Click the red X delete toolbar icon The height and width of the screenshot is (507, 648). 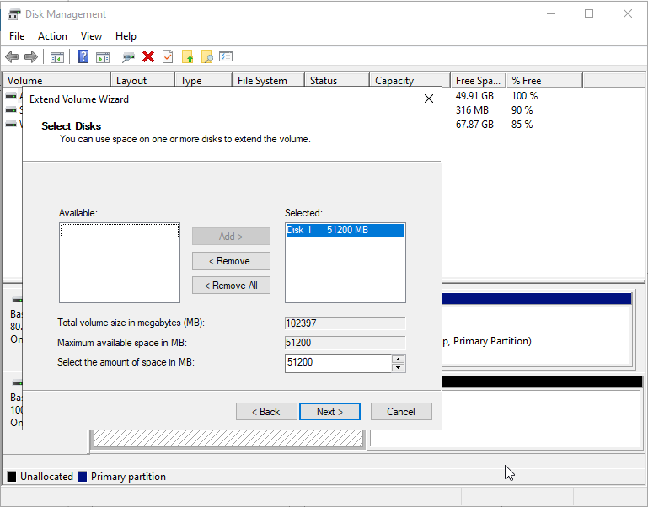pos(148,56)
